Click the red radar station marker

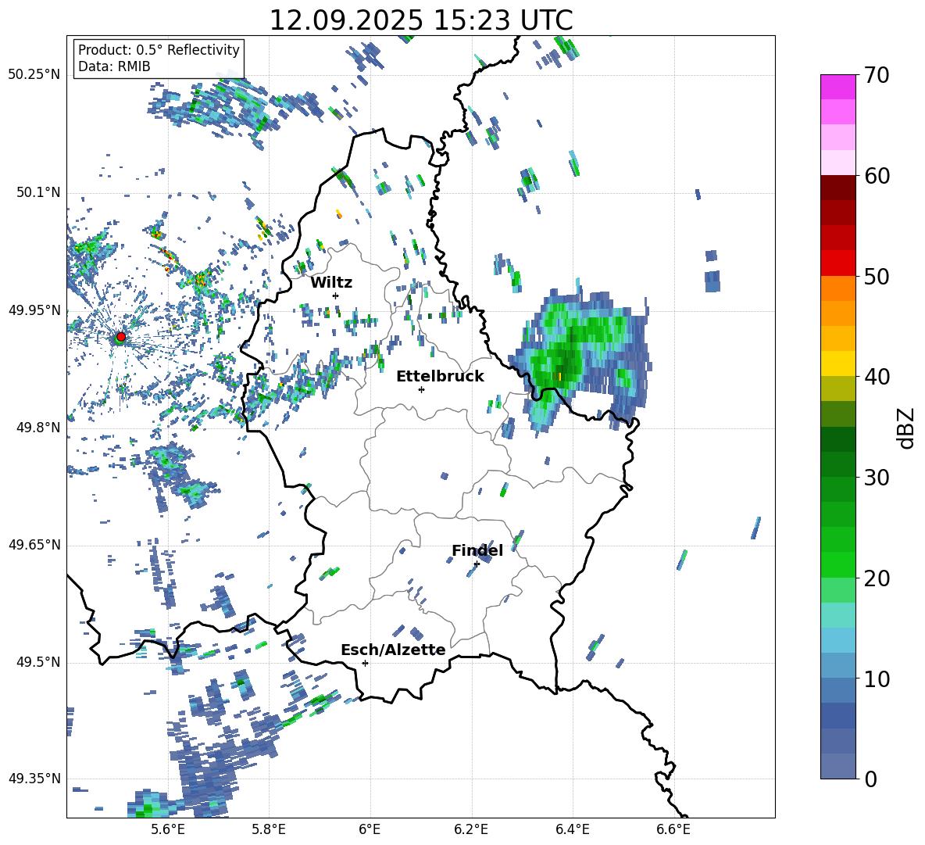click(121, 336)
